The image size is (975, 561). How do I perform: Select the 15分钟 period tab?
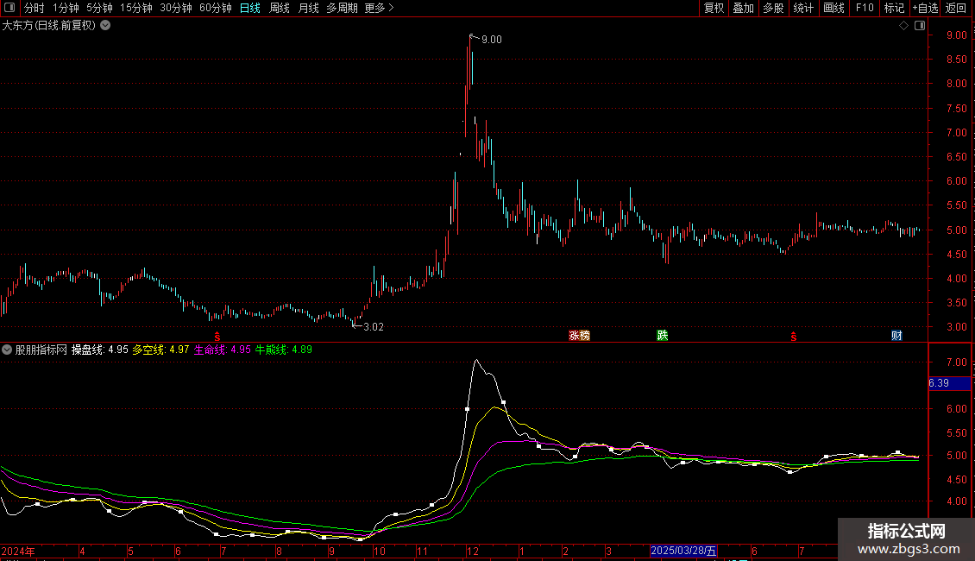coord(135,8)
